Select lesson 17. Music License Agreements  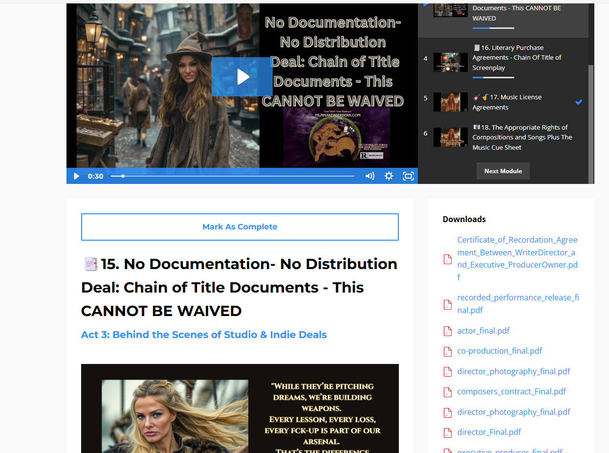pos(503,102)
